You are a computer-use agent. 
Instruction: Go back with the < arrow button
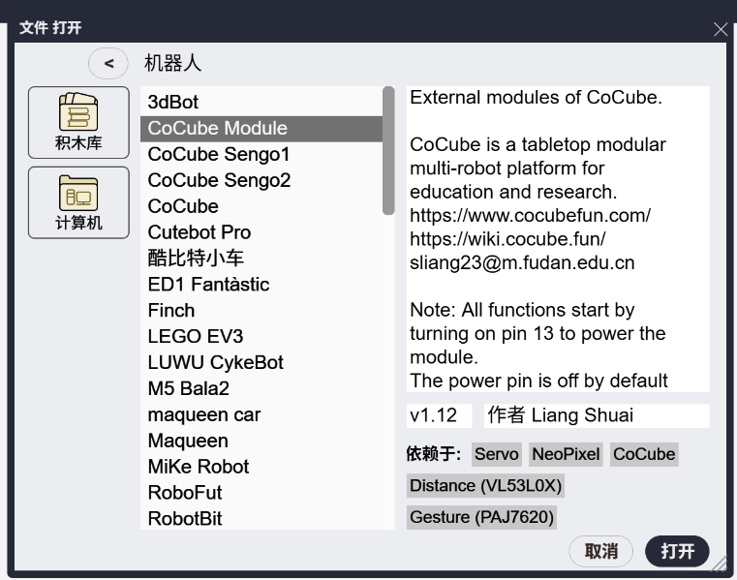(108, 63)
